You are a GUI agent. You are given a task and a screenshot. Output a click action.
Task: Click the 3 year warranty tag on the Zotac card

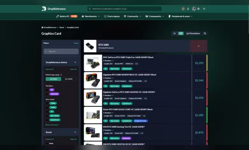[141, 121]
